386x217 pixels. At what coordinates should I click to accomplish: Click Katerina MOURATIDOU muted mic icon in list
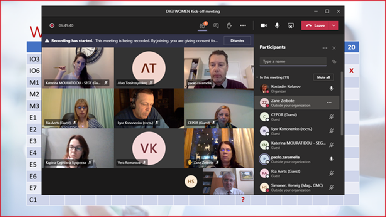click(x=331, y=145)
